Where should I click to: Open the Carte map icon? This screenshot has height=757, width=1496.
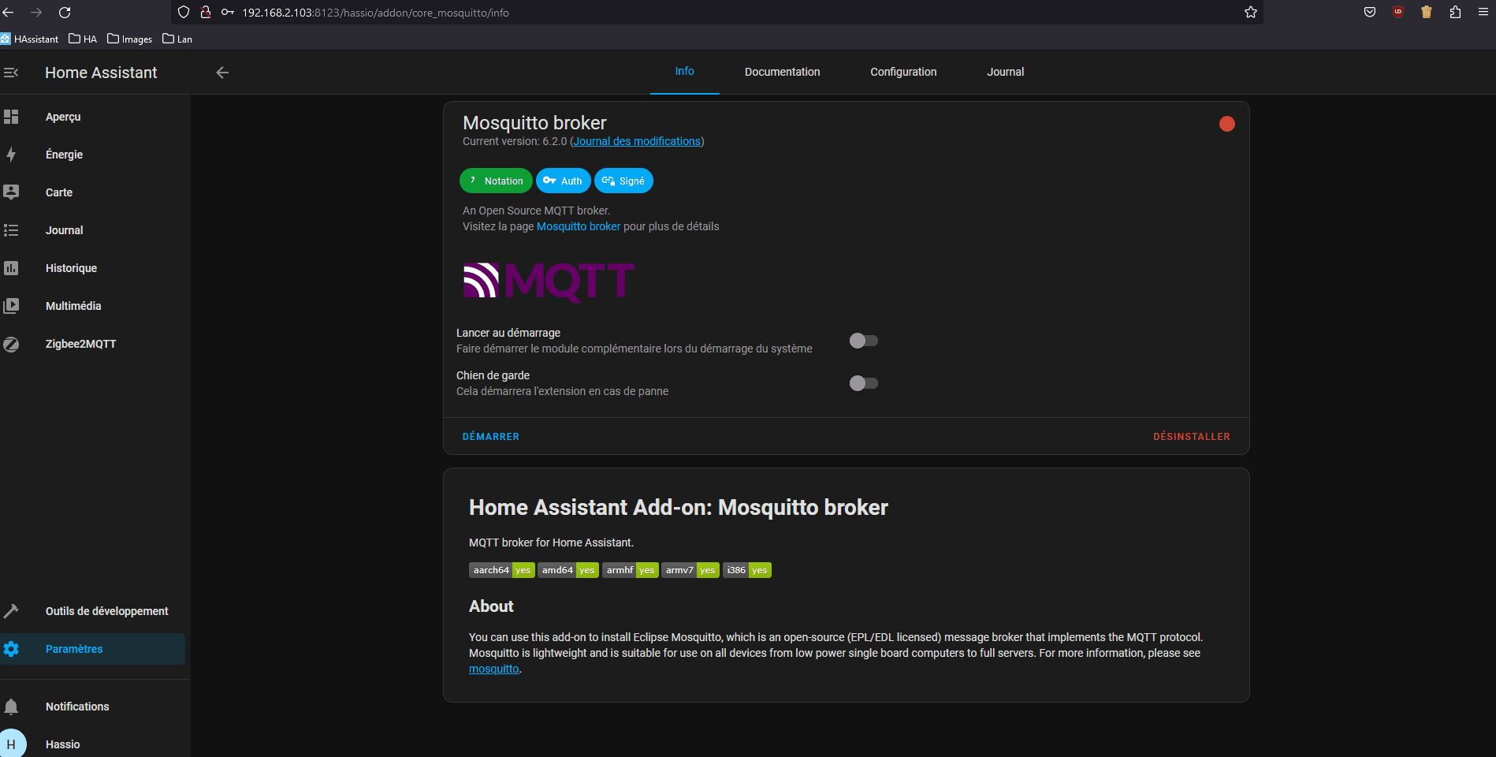(11, 192)
